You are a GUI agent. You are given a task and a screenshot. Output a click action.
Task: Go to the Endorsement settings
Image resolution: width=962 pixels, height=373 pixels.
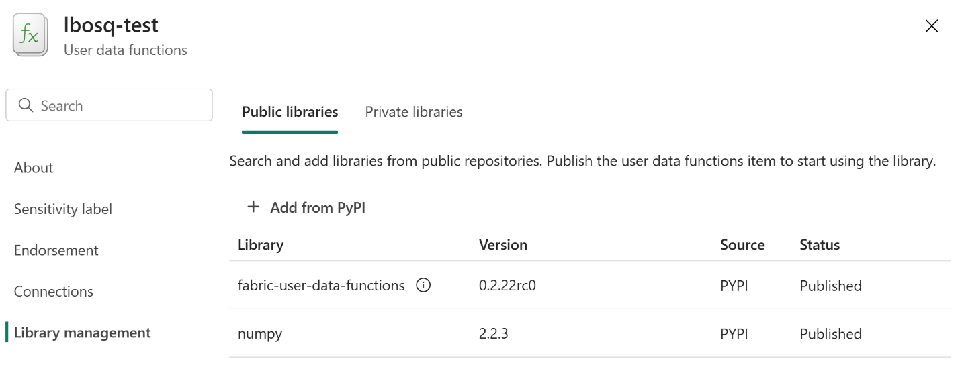pyautogui.click(x=56, y=250)
